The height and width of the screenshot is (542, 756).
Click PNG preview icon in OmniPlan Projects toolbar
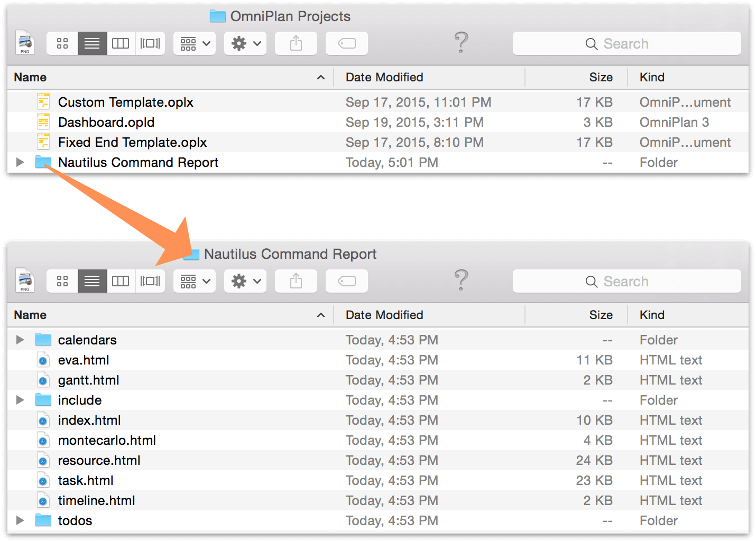pyautogui.click(x=25, y=43)
